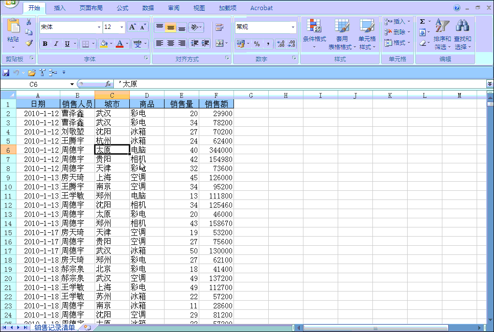Viewport: 494px width, 332px height.
Task: Pick a font color from the A swatch
Action: 119,44
